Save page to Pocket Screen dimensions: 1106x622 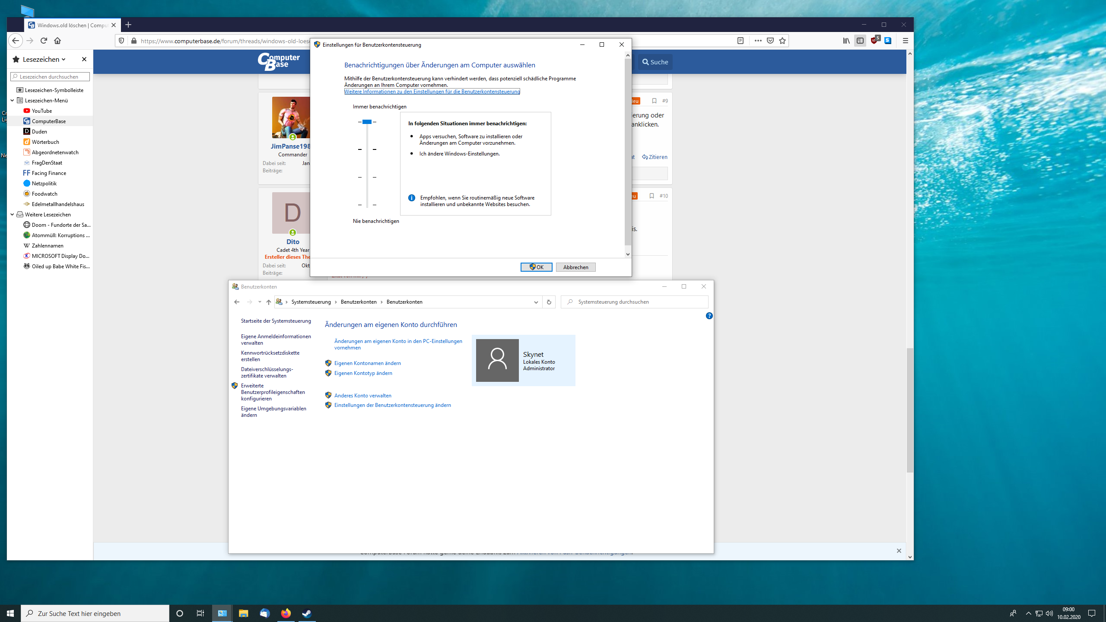coord(770,41)
